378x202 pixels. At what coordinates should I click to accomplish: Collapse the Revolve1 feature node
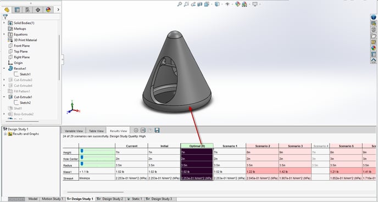pyautogui.click(x=4, y=69)
